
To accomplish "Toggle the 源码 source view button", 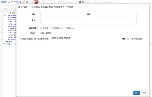I will pyautogui.click(x=4, y=2).
